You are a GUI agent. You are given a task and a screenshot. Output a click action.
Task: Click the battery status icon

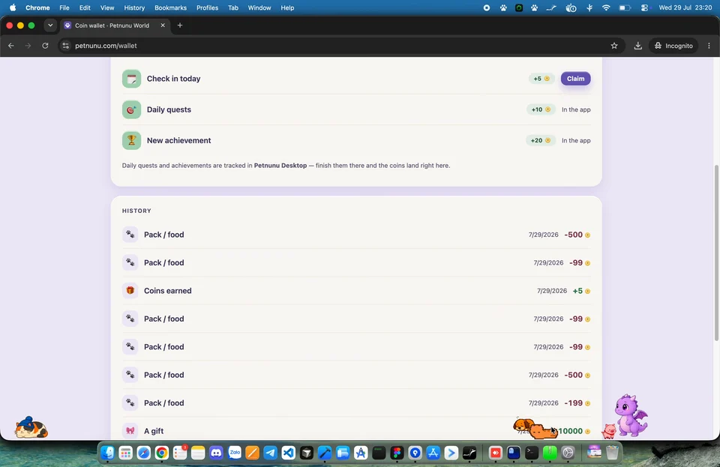pyautogui.click(x=625, y=7)
